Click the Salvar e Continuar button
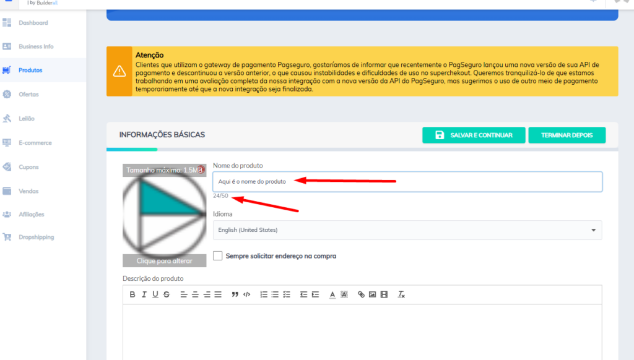The width and height of the screenshot is (634, 360). click(474, 135)
